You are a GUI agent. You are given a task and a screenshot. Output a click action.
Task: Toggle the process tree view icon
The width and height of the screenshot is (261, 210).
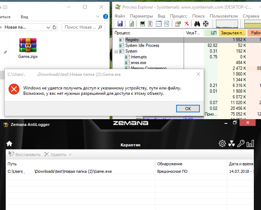(x=150, y=24)
